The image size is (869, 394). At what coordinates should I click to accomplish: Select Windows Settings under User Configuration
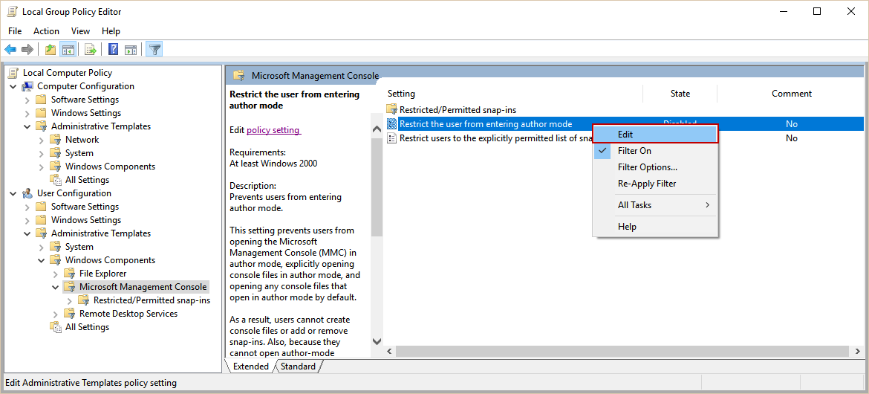85,220
